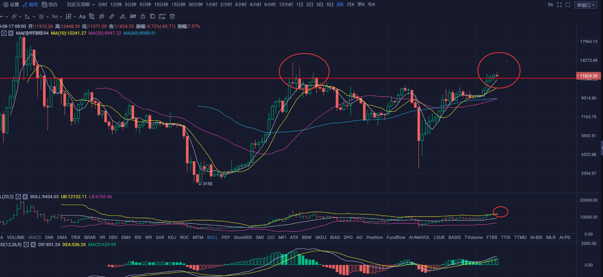Open MA indicator settings gear
The image size is (603, 277).
tap(4, 33)
